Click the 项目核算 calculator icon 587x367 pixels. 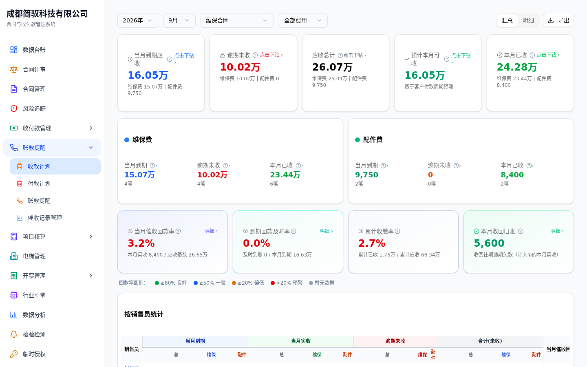[14, 237]
